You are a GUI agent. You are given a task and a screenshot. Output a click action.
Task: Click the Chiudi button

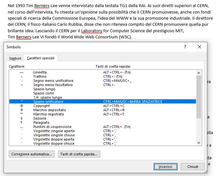pyautogui.click(x=193, y=167)
